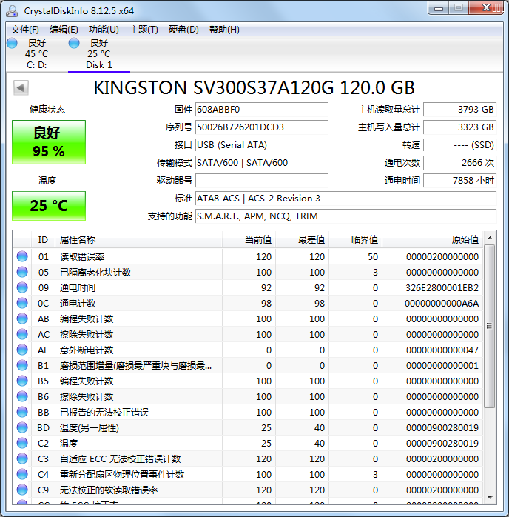Select the C: D: disk tab
The height and width of the screenshot is (517, 509).
pyautogui.click(x=36, y=54)
